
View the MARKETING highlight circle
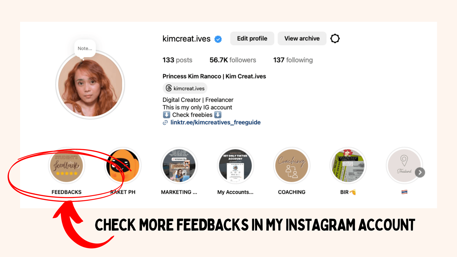[x=179, y=165]
